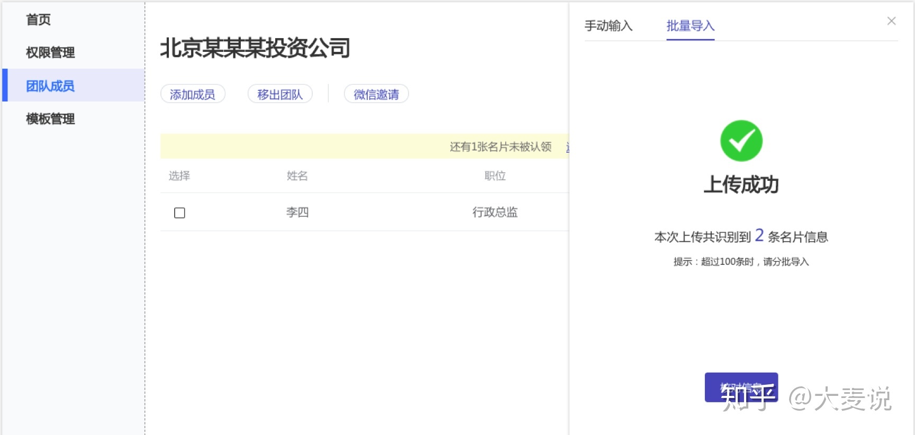
Task: Click the 添加成员 button
Action: (x=193, y=94)
